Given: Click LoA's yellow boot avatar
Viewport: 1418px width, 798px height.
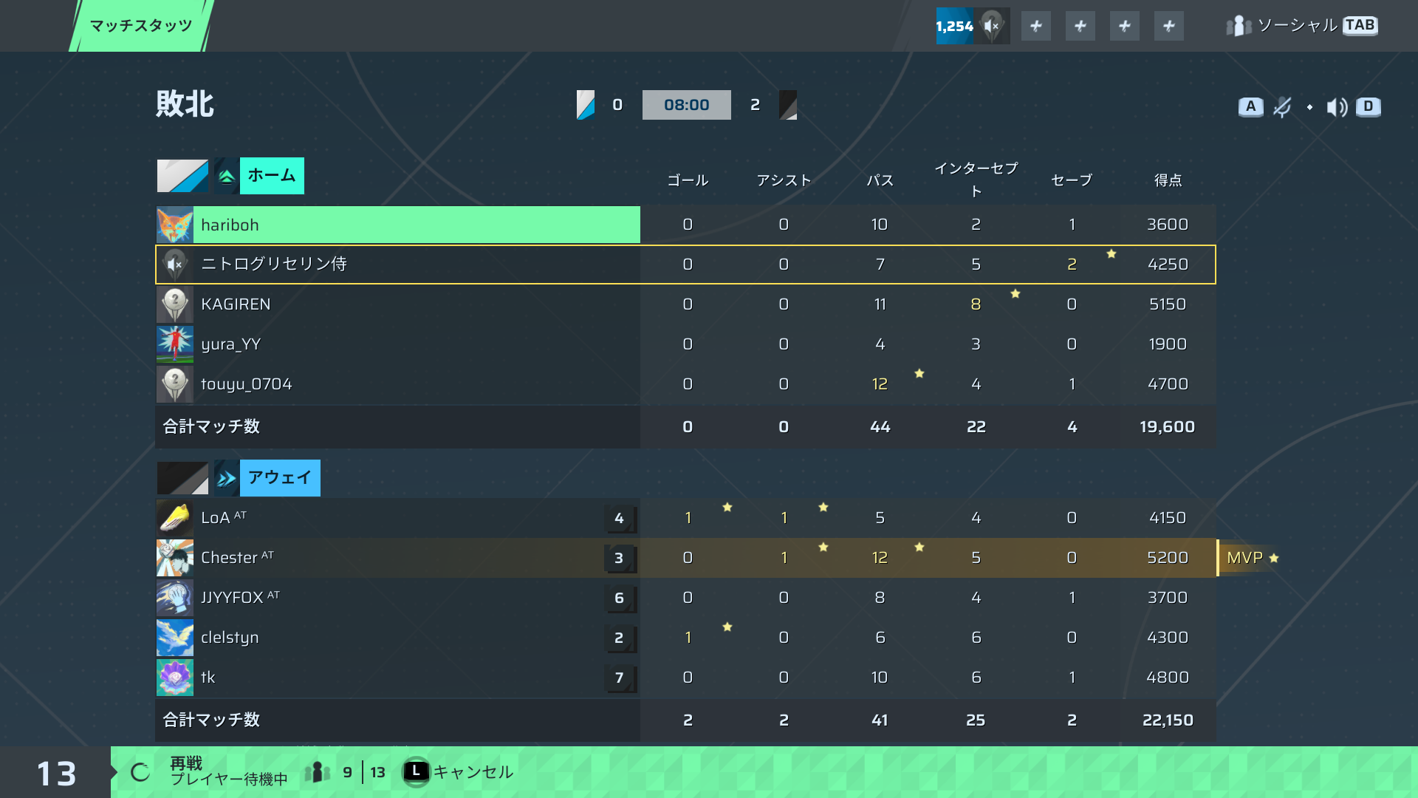Looking at the screenshot, I should point(175,518).
